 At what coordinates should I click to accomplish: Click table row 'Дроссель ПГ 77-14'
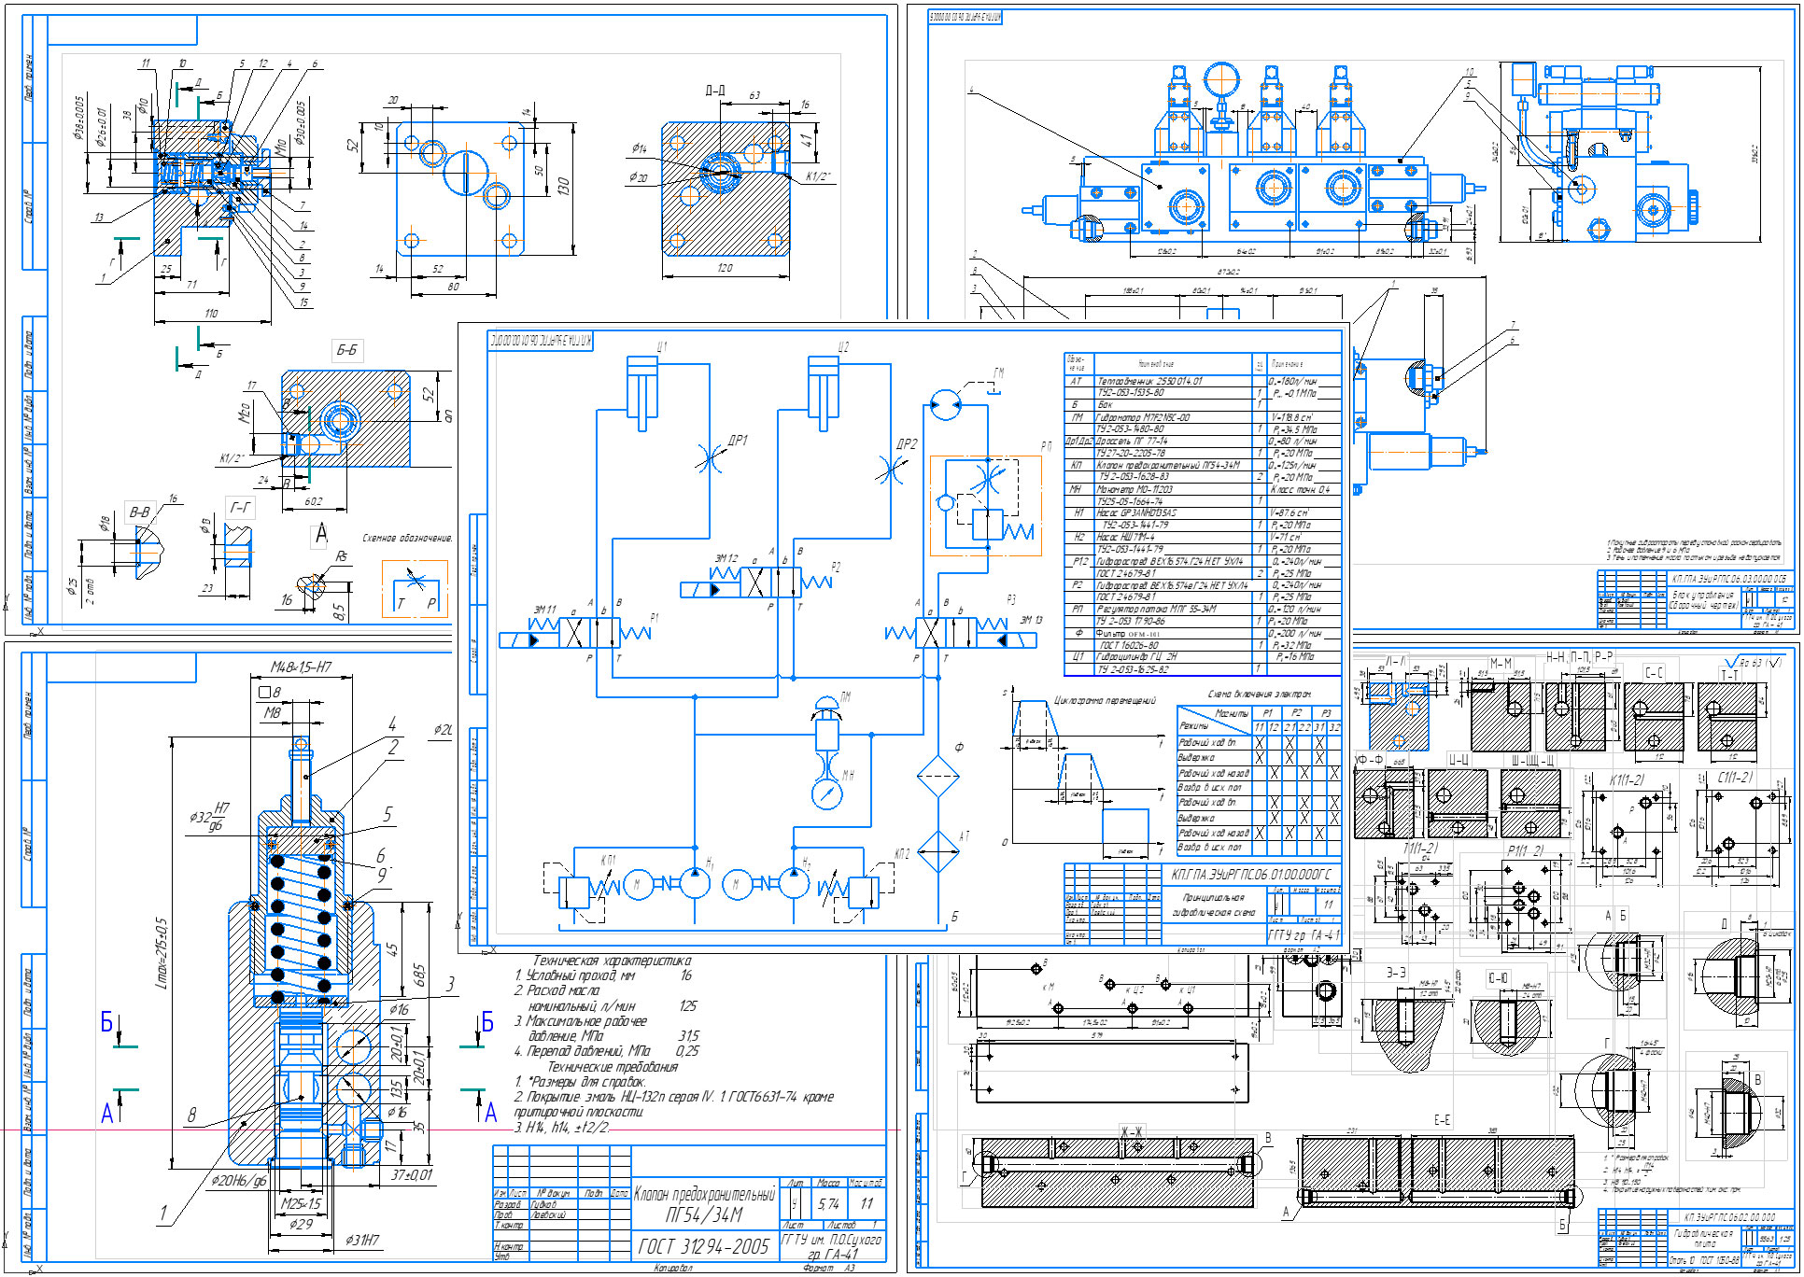[x=1203, y=441]
